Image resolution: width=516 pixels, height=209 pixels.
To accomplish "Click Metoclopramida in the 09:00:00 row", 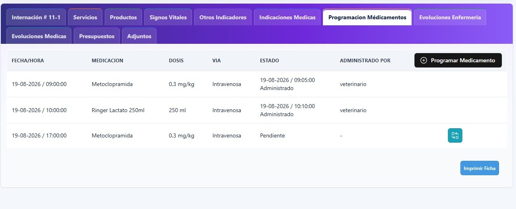I will 112,84.
